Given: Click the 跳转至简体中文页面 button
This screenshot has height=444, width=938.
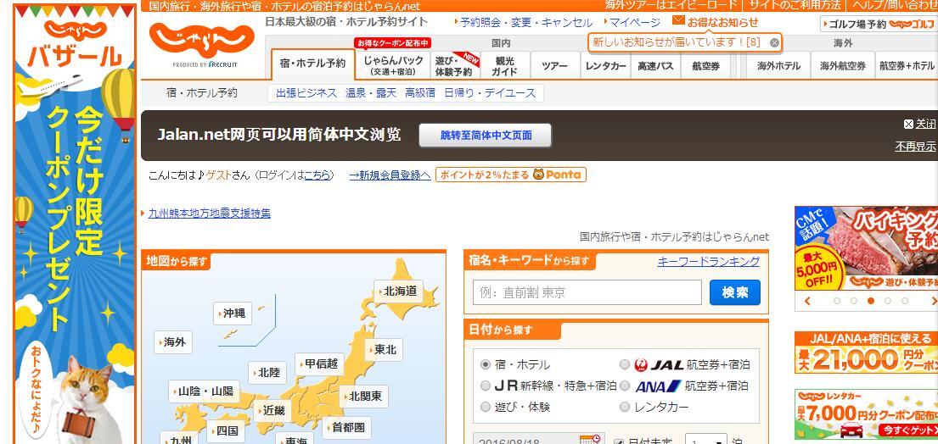Looking at the screenshot, I should point(486,136).
